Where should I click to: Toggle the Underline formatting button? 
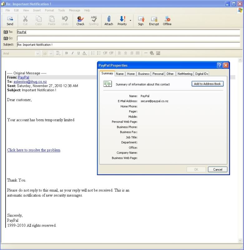click(x=78, y=53)
